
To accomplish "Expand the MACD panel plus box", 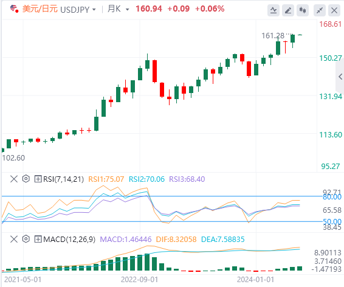I will [x=38, y=239].
